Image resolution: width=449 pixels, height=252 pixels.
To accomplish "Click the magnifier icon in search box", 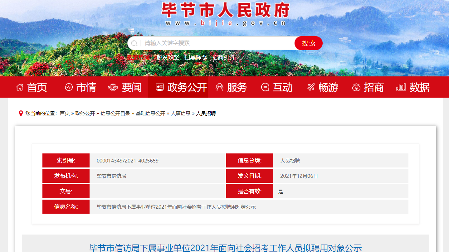I will click(x=134, y=43).
